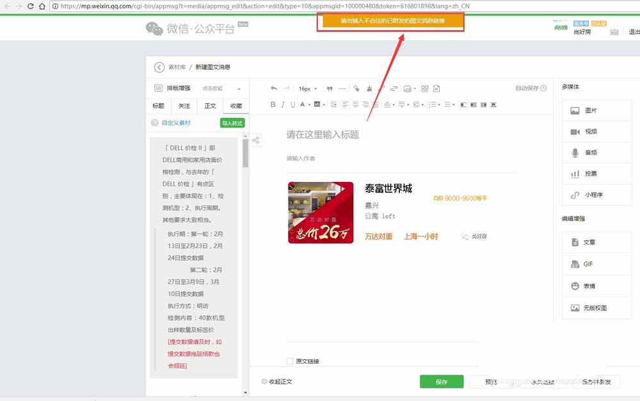
Task: Open the font color dropdown arrow
Action: (x=309, y=104)
